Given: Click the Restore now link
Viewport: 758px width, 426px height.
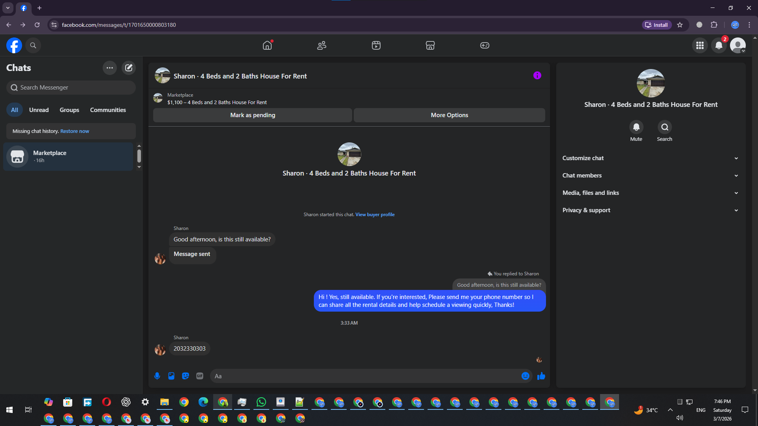Looking at the screenshot, I should (x=75, y=131).
